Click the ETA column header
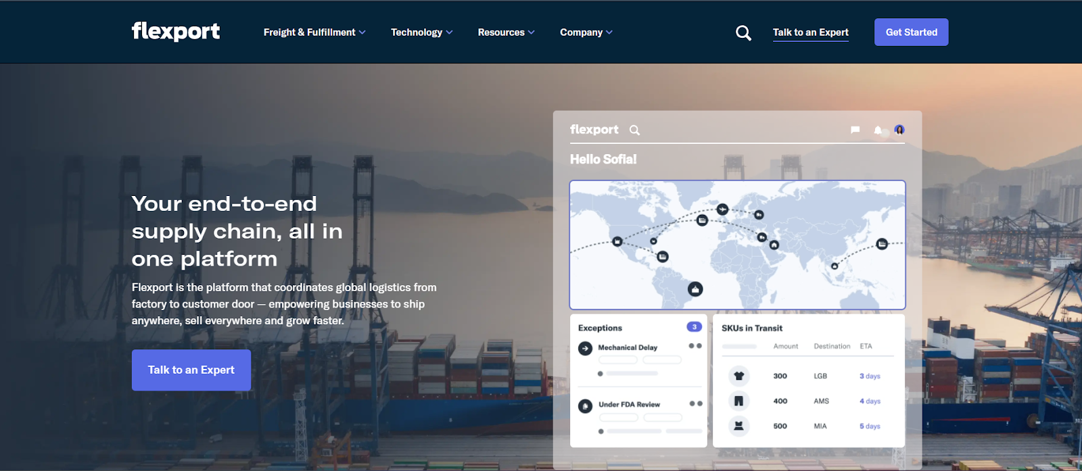1082x471 pixels. tap(866, 346)
